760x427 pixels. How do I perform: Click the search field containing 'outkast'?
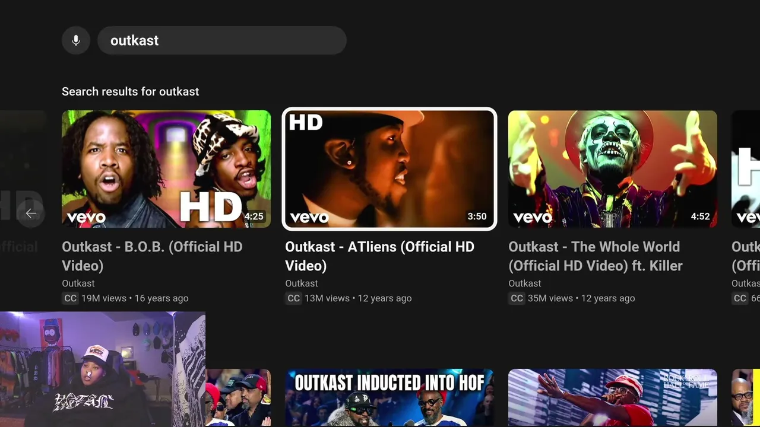coord(222,40)
